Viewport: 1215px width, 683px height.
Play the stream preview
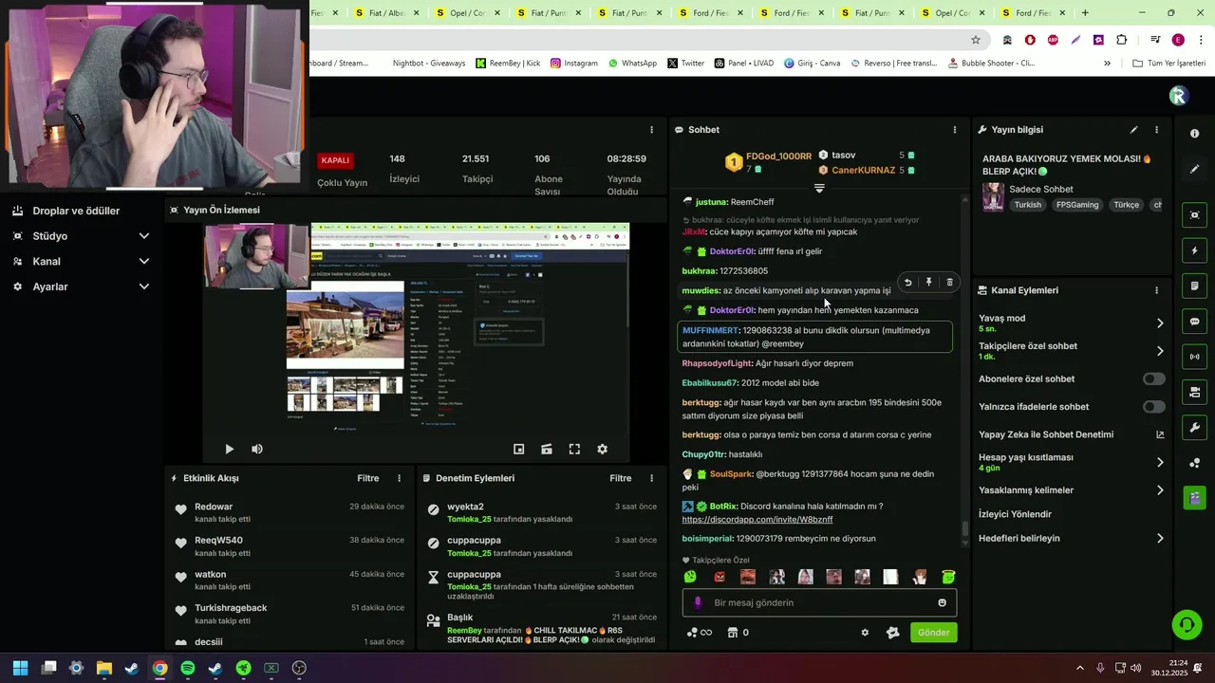pos(229,450)
